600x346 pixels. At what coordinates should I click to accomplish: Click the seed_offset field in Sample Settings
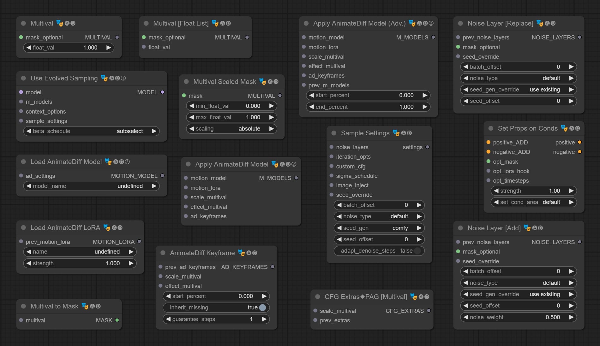tap(379, 239)
